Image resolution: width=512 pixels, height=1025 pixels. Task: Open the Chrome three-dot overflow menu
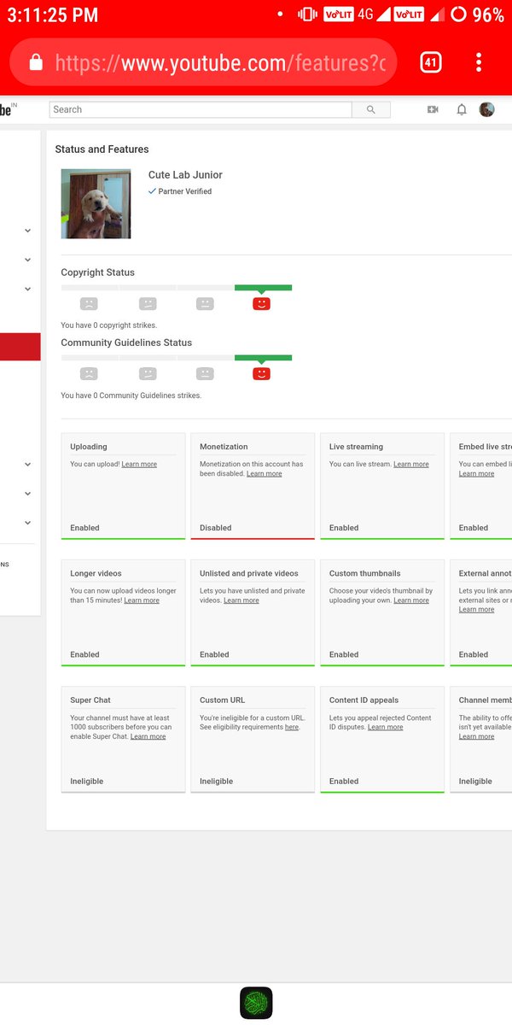click(x=479, y=62)
